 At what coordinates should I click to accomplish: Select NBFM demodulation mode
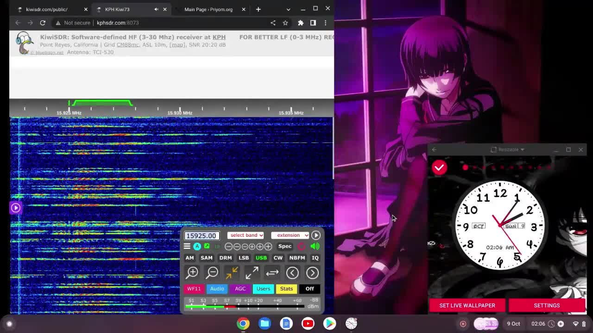pos(297,258)
